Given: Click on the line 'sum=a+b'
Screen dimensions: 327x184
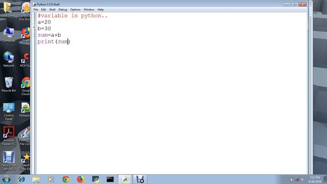Looking at the screenshot, I should 49,35.
